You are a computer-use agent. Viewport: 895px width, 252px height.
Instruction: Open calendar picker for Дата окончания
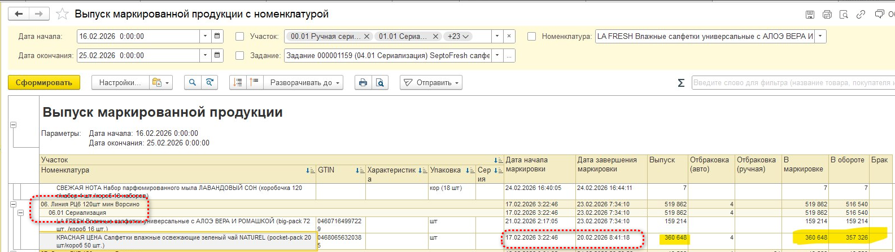pos(217,55)
